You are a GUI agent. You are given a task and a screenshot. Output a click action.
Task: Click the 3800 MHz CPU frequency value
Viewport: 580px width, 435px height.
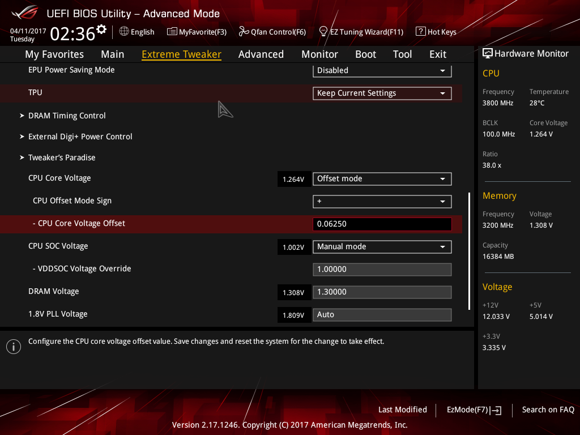498,103
